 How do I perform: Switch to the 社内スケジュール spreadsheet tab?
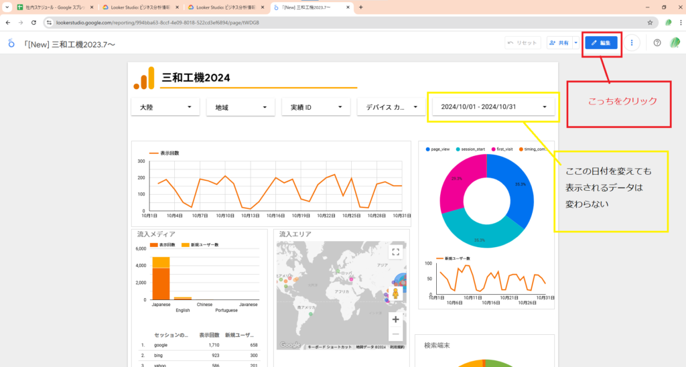[54, 7]
